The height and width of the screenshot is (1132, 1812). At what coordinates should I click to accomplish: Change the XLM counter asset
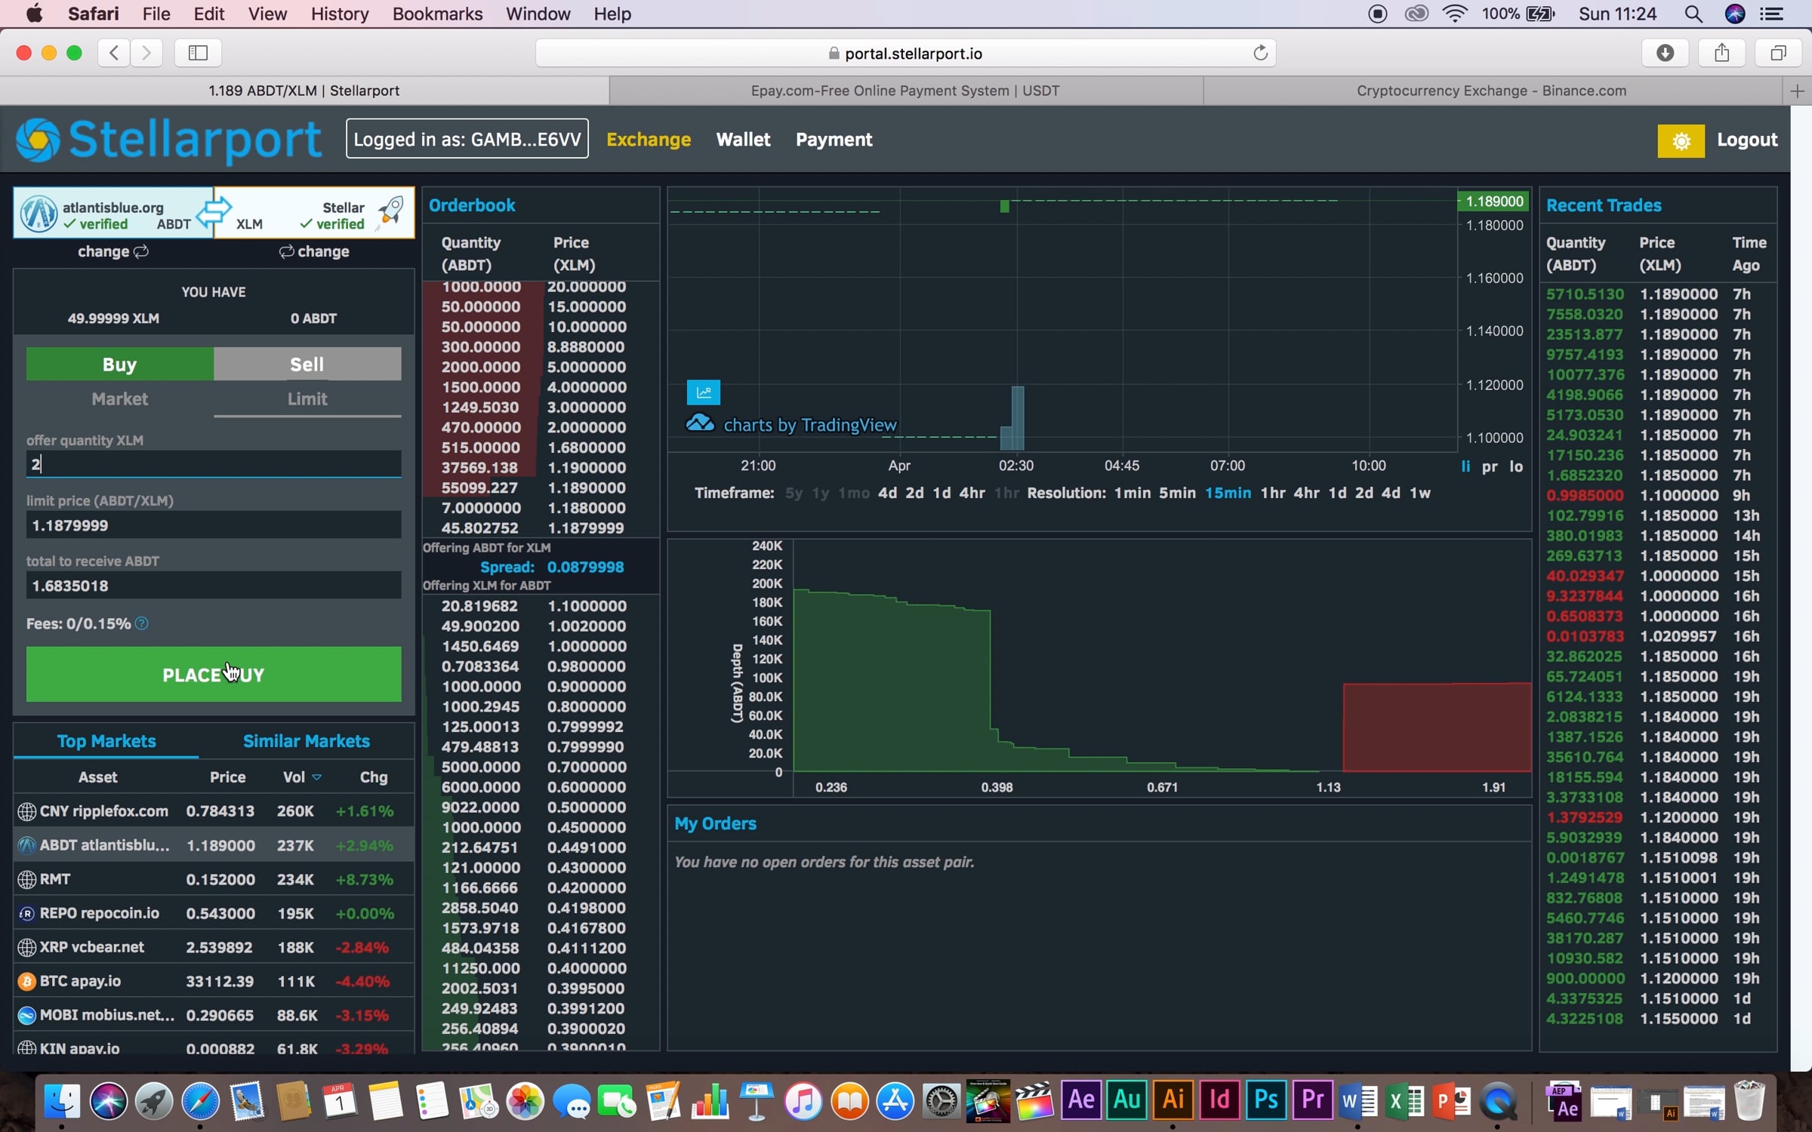click(x=314, y=251)
